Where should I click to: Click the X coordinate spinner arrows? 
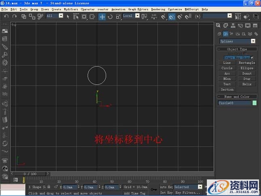tap(78, 187)
